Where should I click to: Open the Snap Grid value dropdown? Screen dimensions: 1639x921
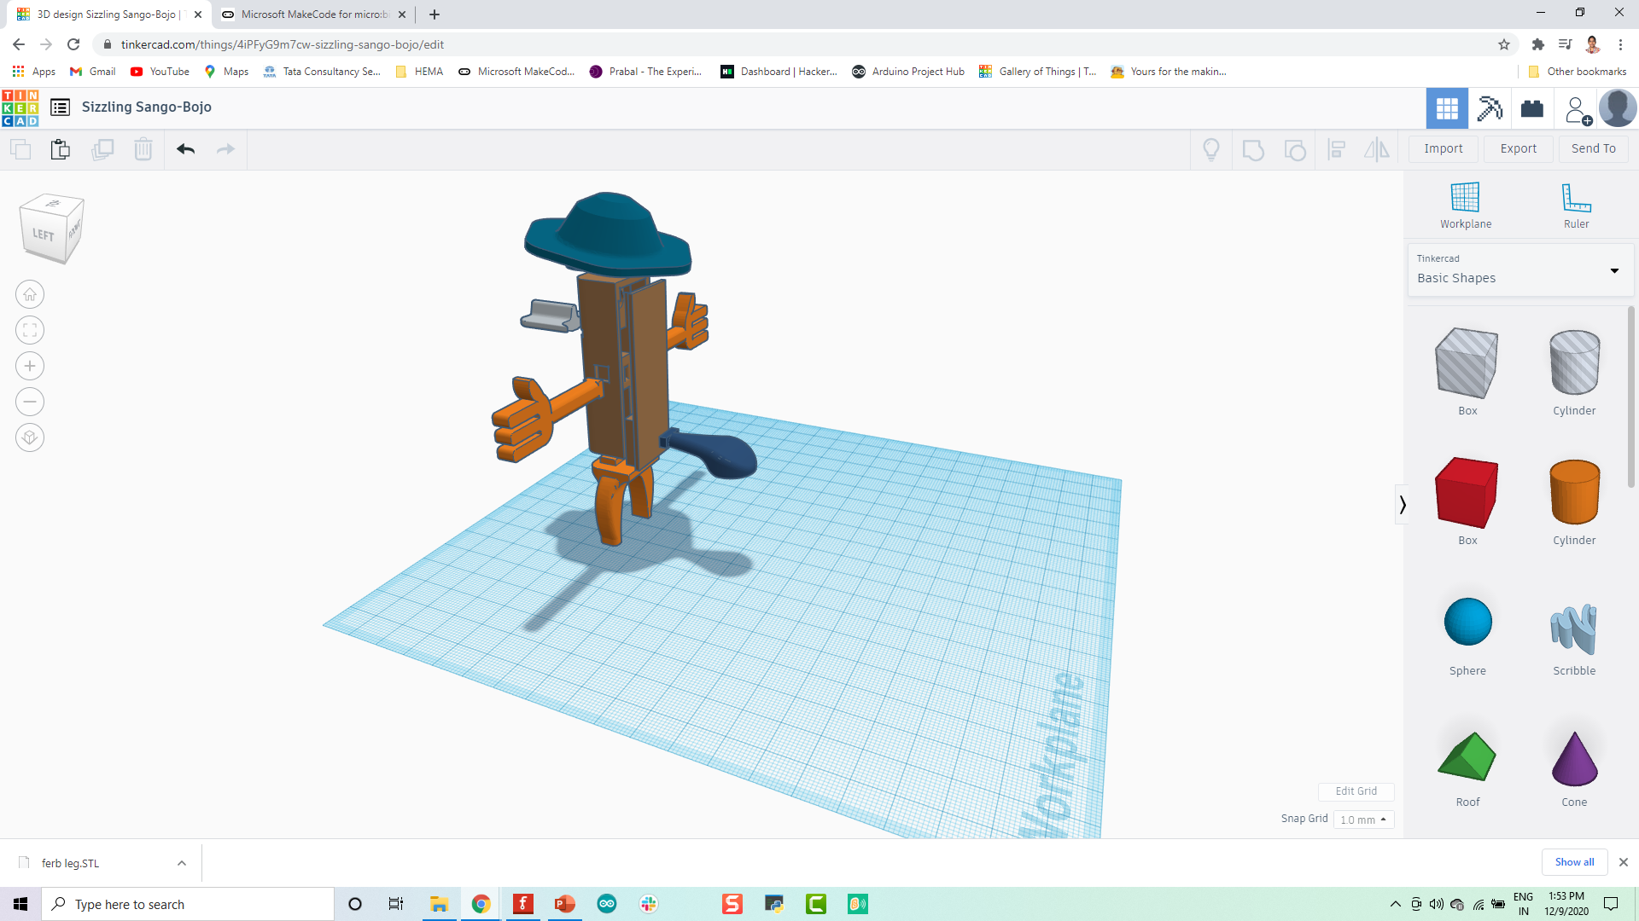(x=1362, y=819)
